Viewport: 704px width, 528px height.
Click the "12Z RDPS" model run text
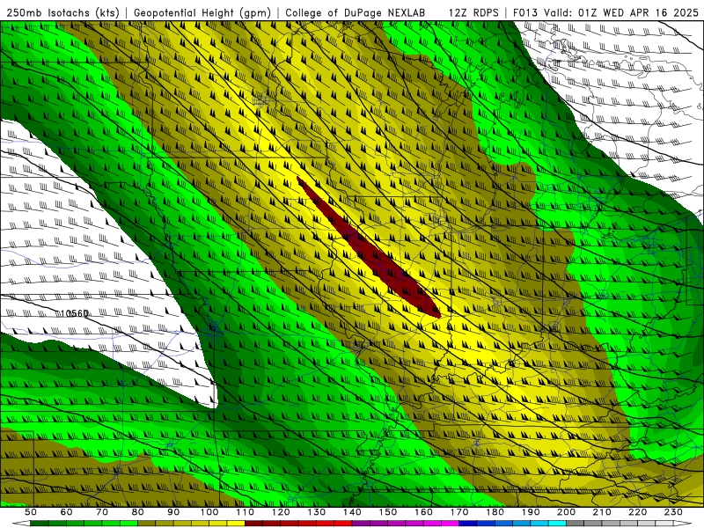tap(473, 12)
